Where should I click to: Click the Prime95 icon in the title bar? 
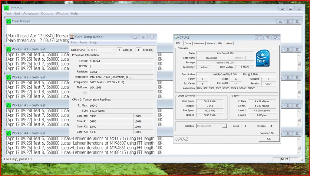pos(7,8)
